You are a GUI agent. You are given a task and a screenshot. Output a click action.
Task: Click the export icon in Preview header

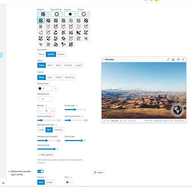(173, 59)
